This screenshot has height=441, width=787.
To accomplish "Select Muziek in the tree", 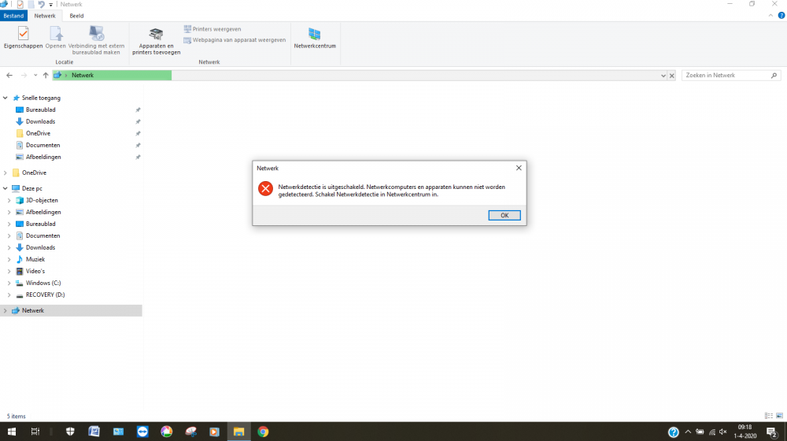I will pyautogui.click(x=35, y=259).
